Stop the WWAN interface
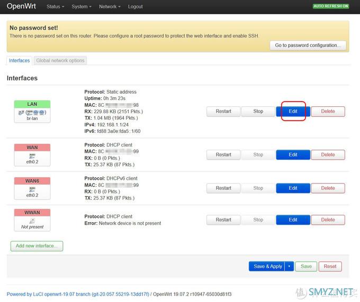This screenshot has height=302, width=360. 258,220
